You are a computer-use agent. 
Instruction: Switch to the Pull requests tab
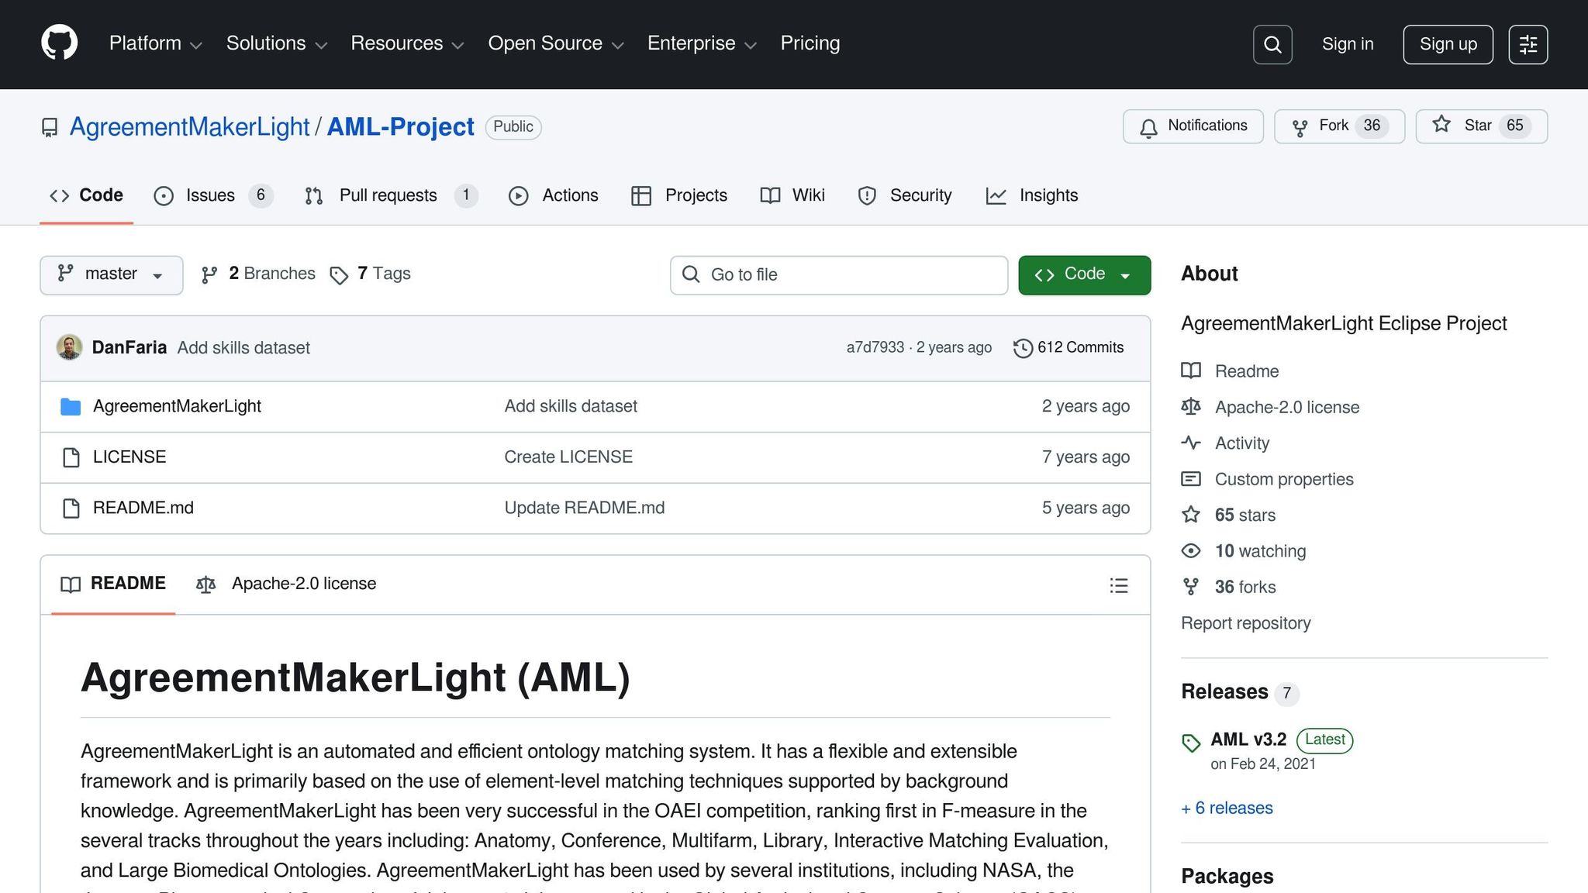(388, 195)
